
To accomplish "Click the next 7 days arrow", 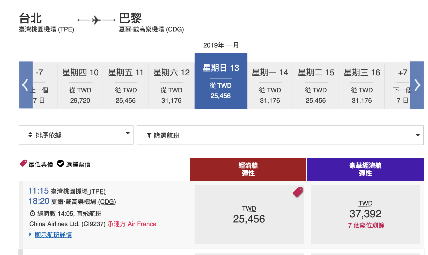I will [x=417, y=85].
